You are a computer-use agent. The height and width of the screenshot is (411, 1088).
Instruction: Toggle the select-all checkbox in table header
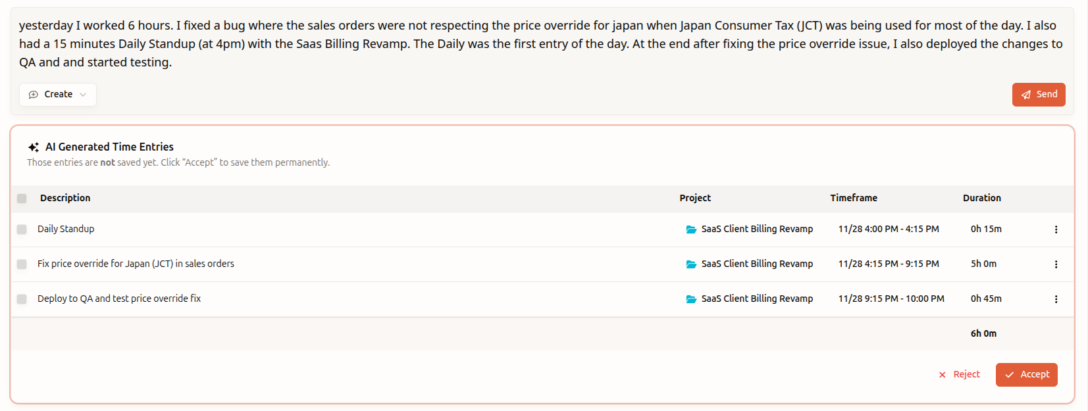pyautogui.click(x=22, y=199)
